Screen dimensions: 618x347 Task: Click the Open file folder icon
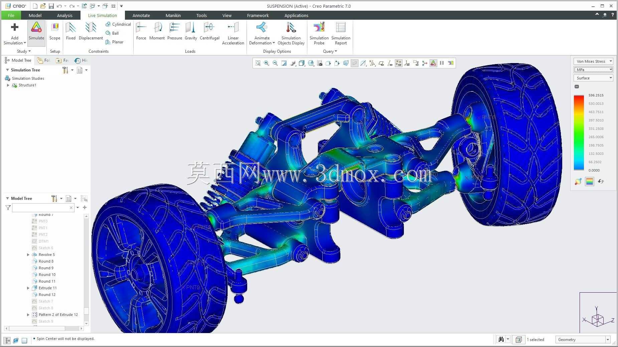[x=43, y=6]
